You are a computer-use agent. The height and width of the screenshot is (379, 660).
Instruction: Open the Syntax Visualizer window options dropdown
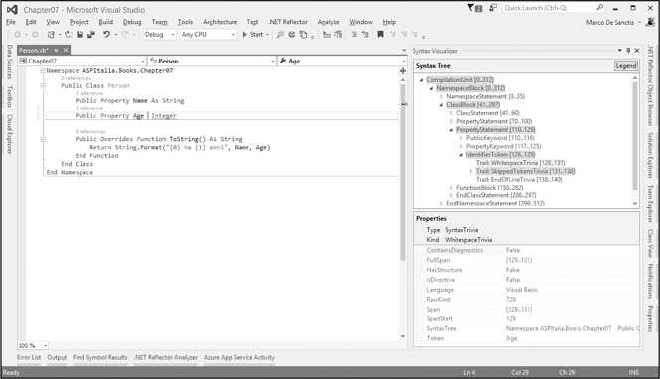[619, 51]
